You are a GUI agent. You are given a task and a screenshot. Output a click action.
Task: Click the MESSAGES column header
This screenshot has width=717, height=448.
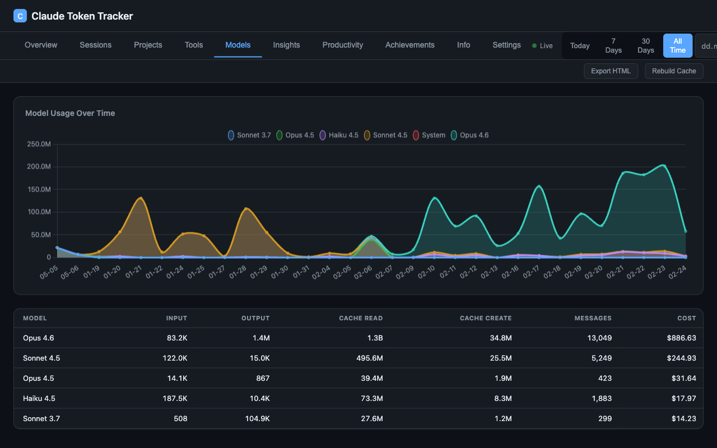point(593,318)
